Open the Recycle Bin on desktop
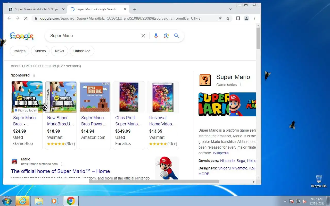This screenshot has height=206, width=330. click(x=319, y=181)
